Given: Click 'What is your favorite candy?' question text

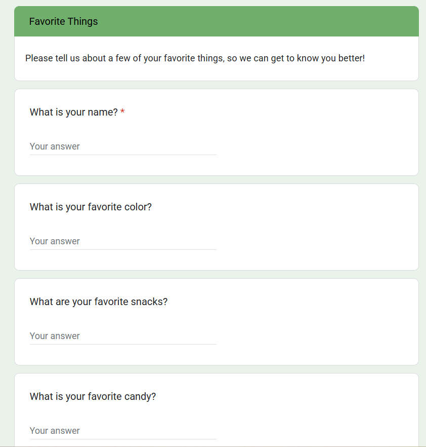Looking at the screenshot, I should click(93, 397).
